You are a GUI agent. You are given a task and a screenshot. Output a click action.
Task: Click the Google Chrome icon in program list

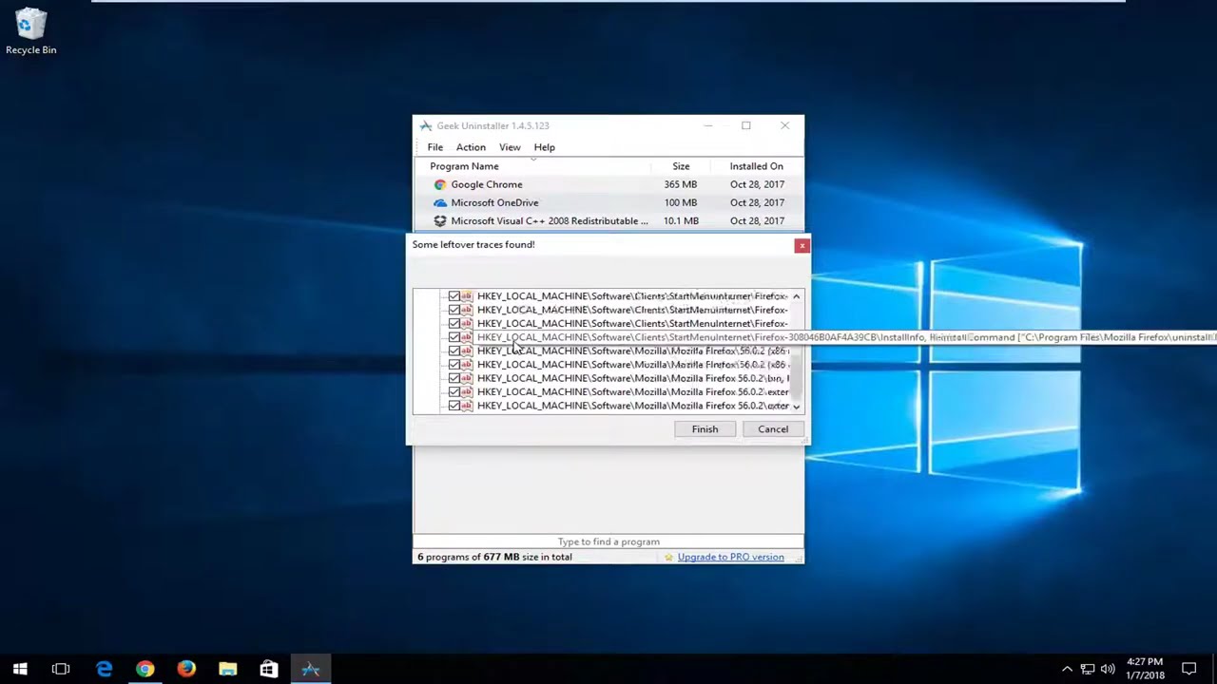(x=439, y=184)
